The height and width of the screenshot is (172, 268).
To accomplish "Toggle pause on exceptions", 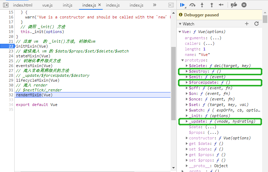I will click(x=244, y=5).
